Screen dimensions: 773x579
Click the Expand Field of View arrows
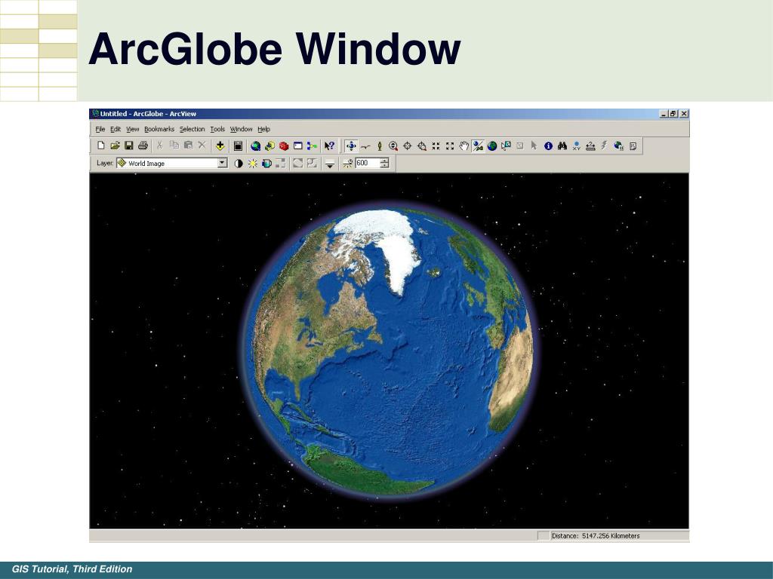[450, 146]
